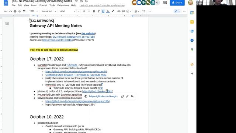Click the right indent marker on ruler
The image size is (236, 133).
[x=132, y=16]
